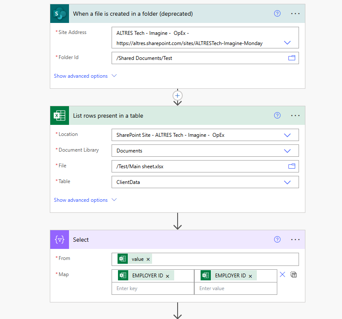Show advanced options for the SharePoint trigger

coord(80,76)
